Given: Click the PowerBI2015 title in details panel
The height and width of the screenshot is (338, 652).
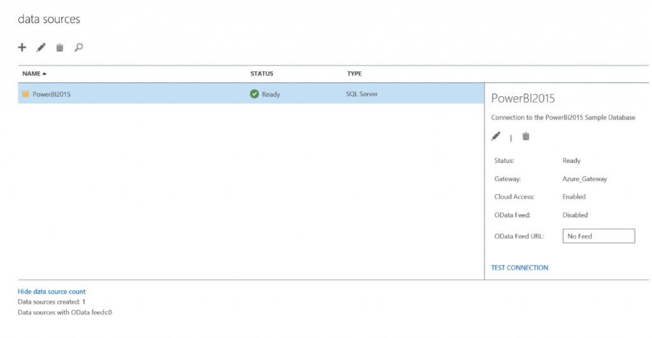Looking at the screenshot, I should point(523,99).
